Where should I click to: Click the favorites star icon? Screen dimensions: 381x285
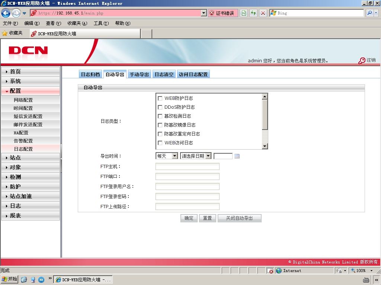(4, 33)
